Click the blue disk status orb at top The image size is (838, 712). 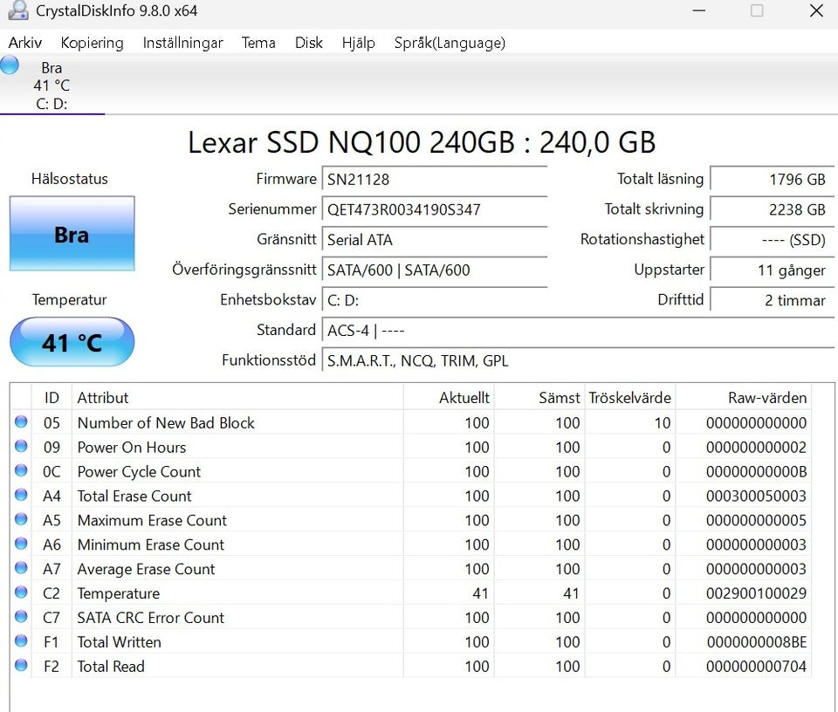tap(10, 65)
